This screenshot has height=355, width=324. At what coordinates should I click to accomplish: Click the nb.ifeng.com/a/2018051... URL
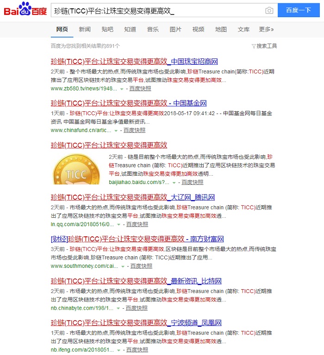click(x=82, y=350)
